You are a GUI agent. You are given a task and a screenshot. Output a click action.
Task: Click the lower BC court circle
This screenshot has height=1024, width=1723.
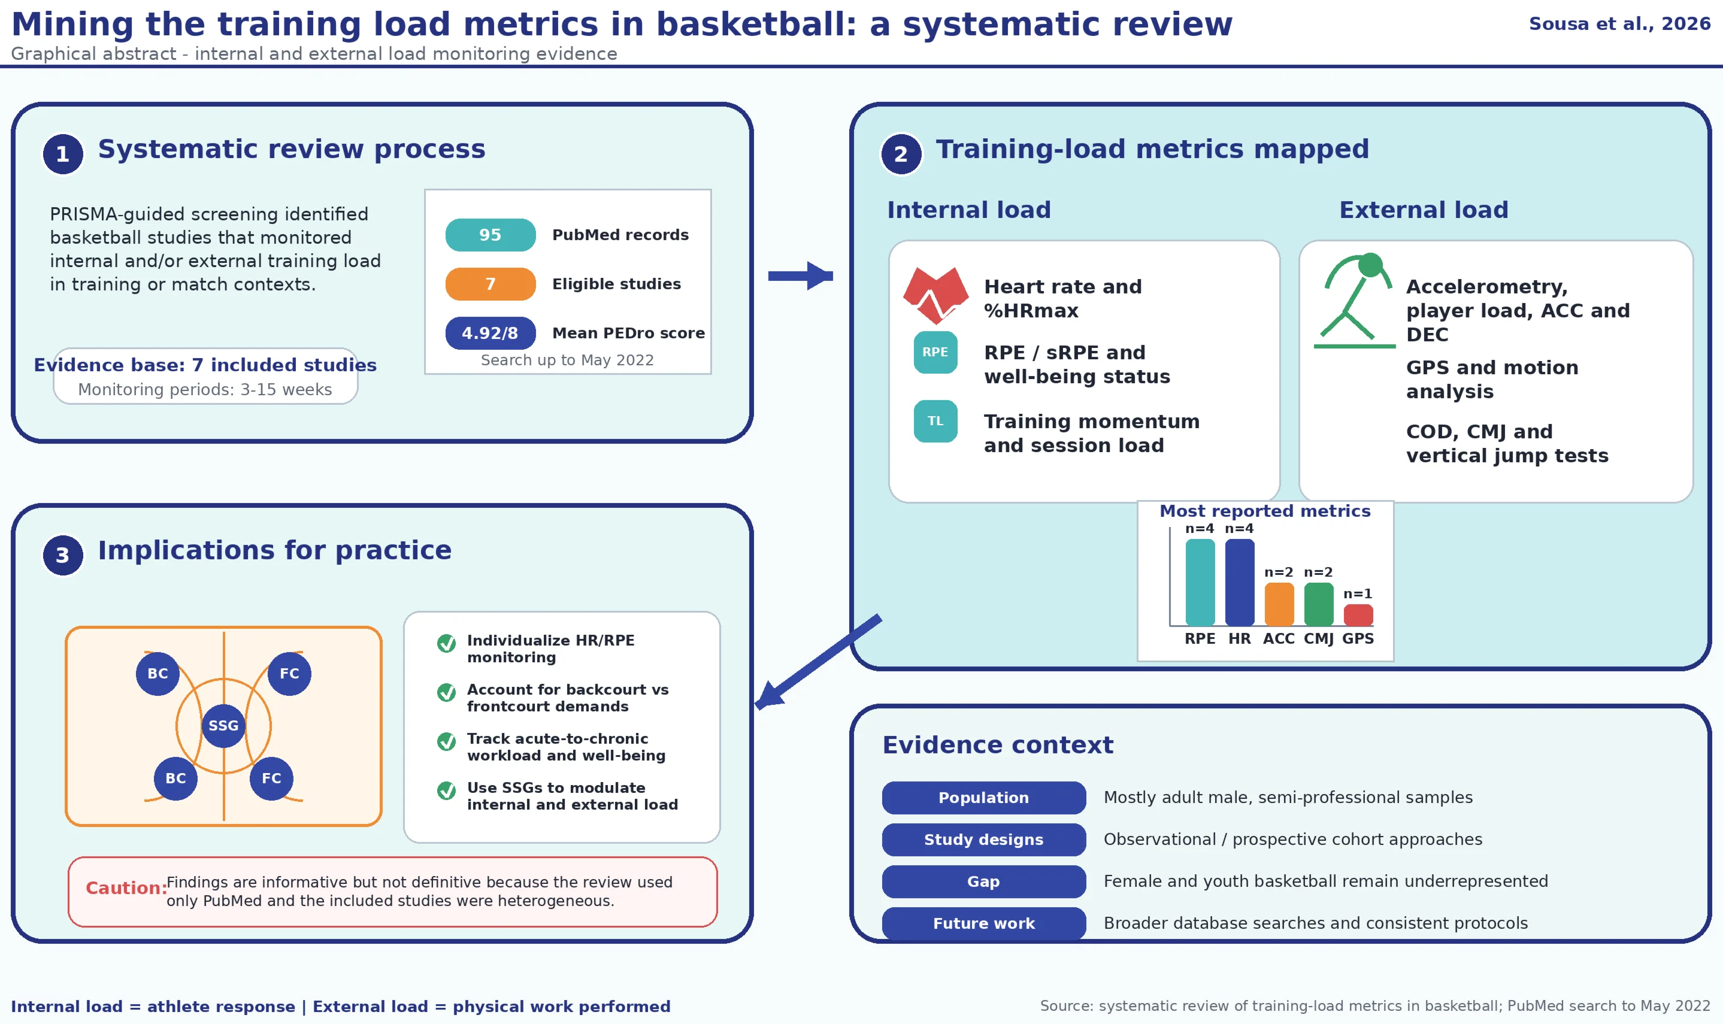pos(175,778)
